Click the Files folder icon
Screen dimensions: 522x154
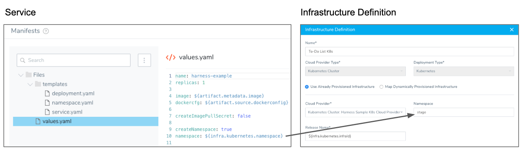point(29,75)
